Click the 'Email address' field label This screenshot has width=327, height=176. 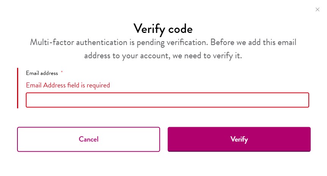(42, 73)
